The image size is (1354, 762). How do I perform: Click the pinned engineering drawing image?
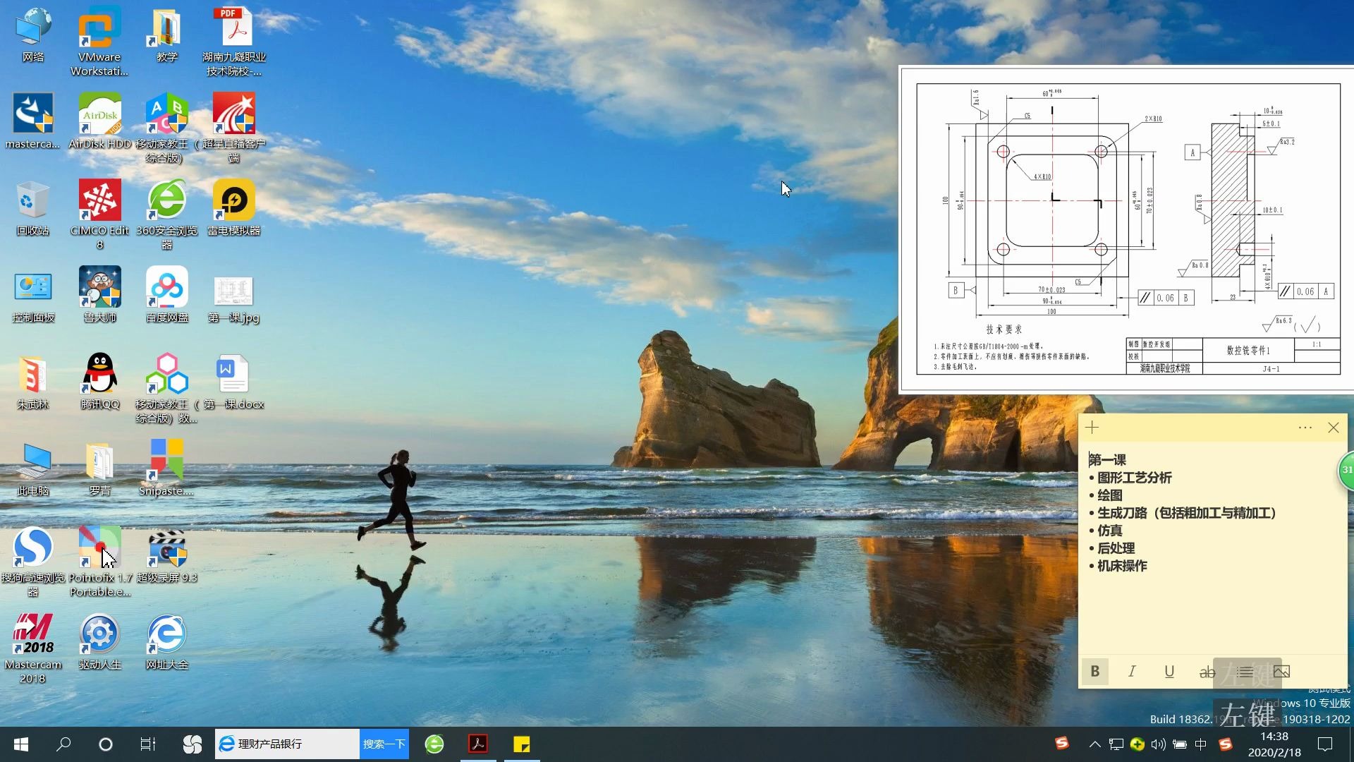pyautogui.click(x=1128, y=229)
